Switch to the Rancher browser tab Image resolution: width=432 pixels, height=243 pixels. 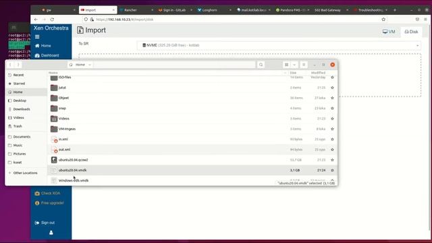(136, 10)
